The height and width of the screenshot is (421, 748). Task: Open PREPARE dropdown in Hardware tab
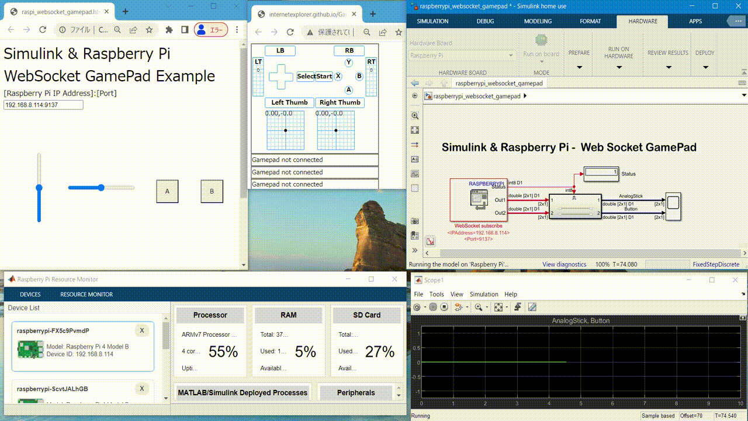tap(579, 57)
